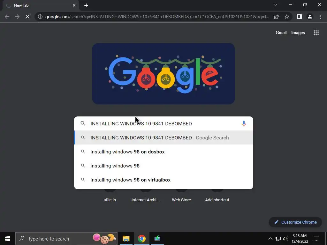The image size is (327, 245).
Task: Open the tab search chevron
Action: click(276, 4)
